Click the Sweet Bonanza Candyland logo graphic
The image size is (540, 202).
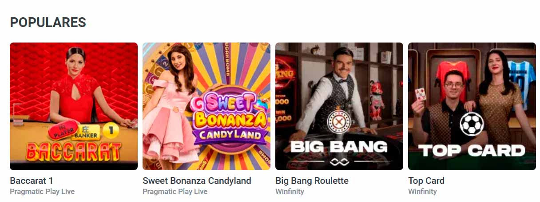coord(229,116)
